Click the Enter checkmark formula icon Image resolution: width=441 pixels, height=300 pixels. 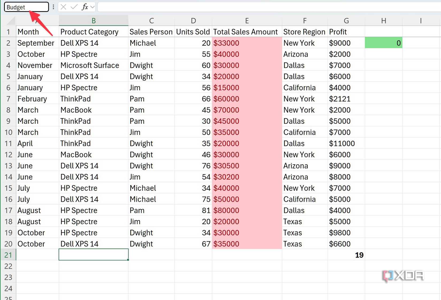74,7
